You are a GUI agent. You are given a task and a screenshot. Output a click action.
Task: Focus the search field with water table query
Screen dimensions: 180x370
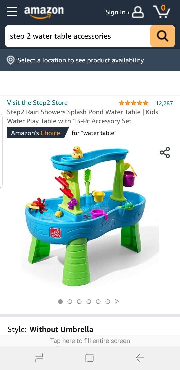pos(77,36)
